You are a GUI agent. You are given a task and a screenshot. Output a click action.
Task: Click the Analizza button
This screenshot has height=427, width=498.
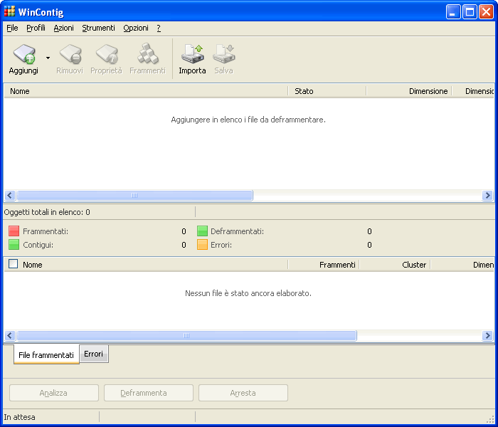point(53,393)
